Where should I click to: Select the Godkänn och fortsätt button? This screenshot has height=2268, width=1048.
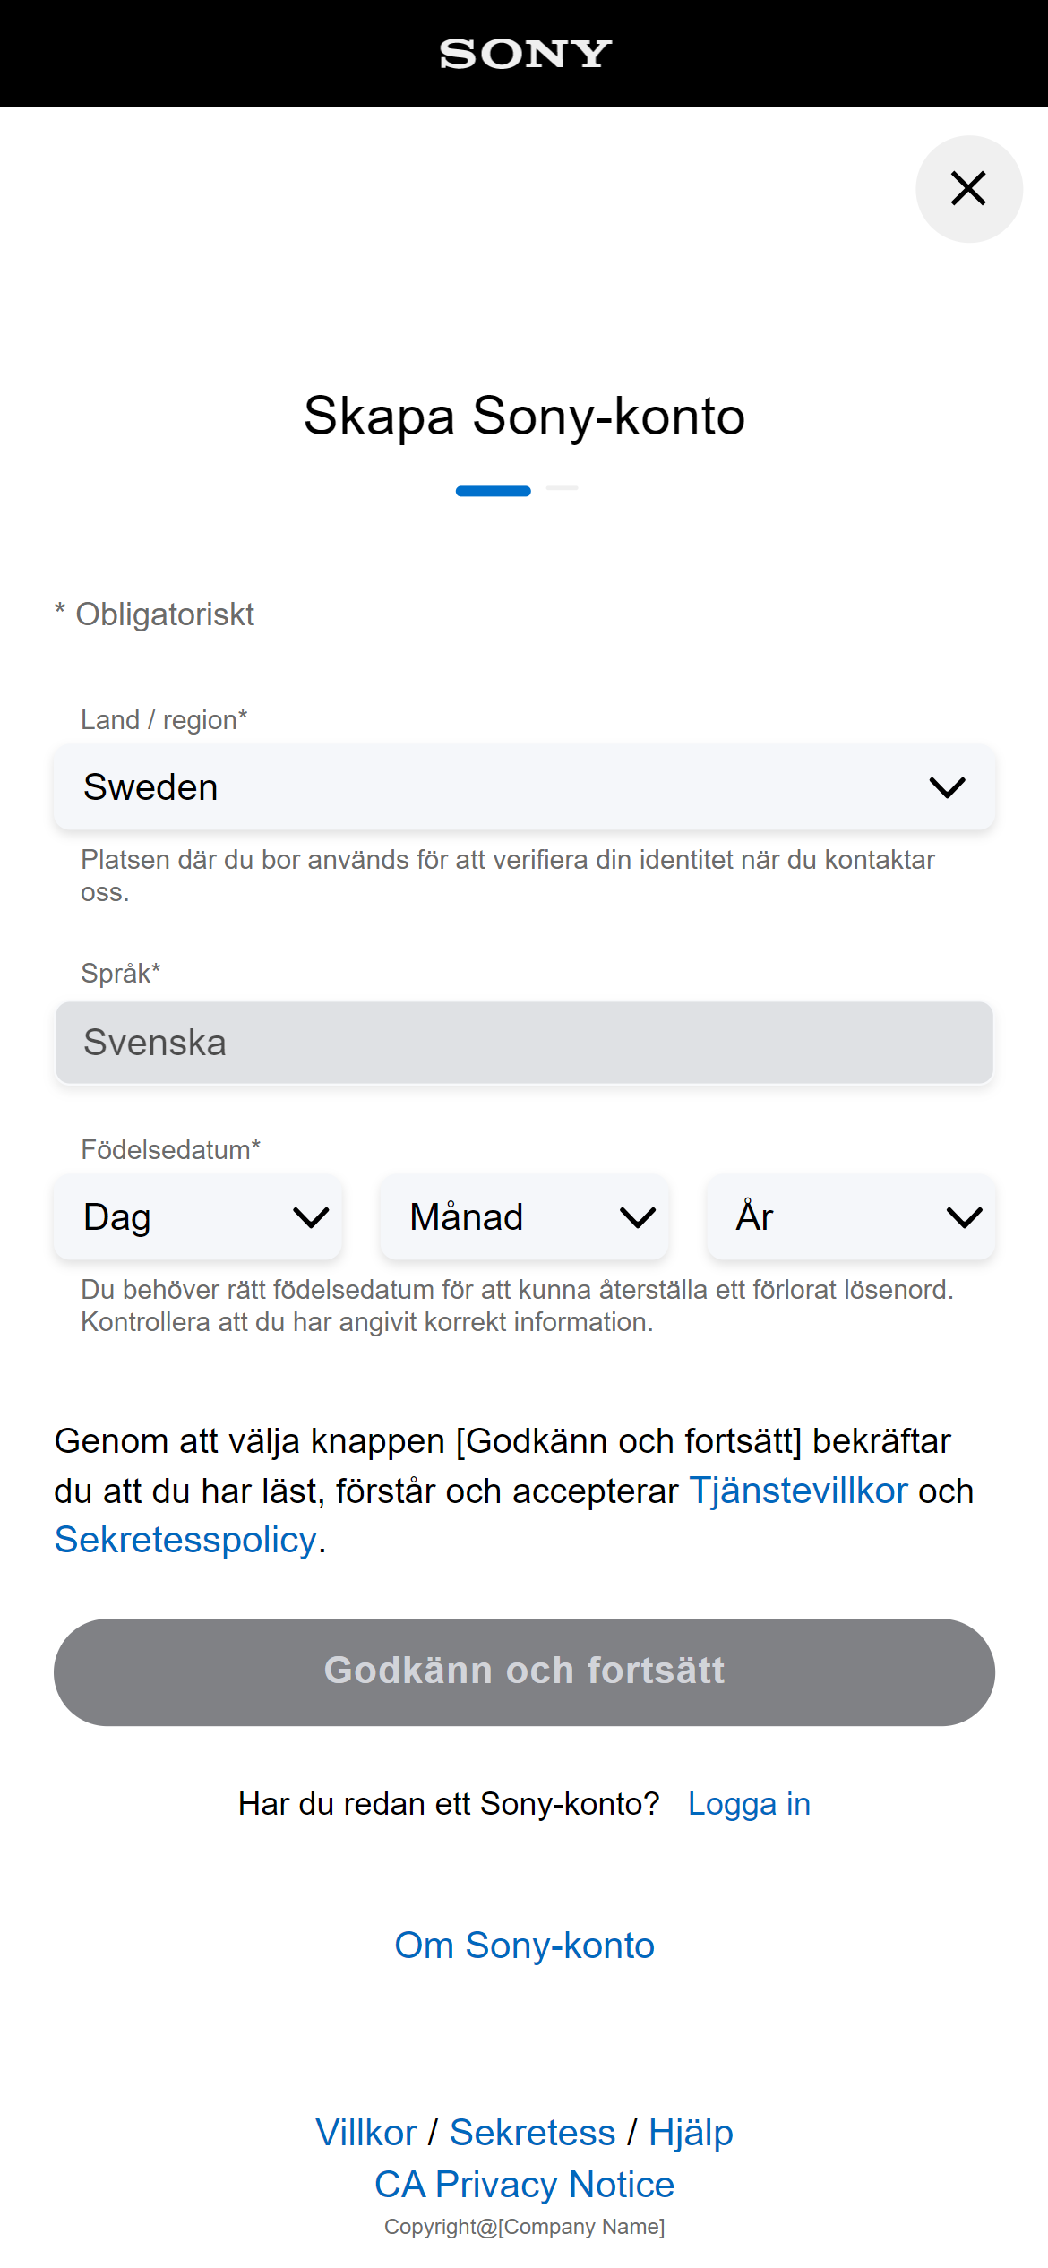click(525, 1671)
